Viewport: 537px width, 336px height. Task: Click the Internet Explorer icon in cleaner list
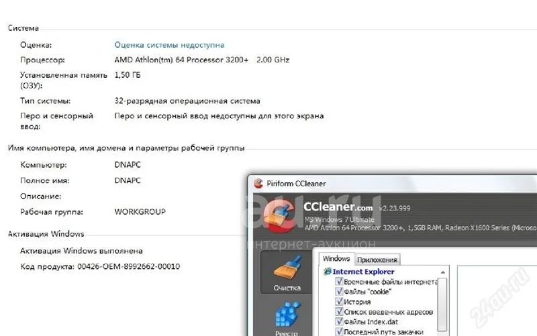click(x=328, y=272)
